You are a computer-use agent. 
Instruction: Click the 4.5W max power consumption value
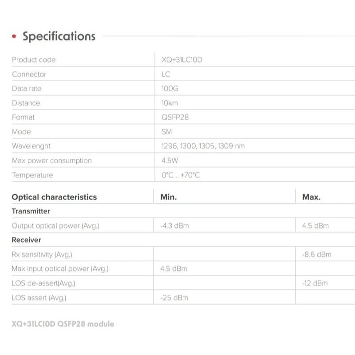pos(170,161)
